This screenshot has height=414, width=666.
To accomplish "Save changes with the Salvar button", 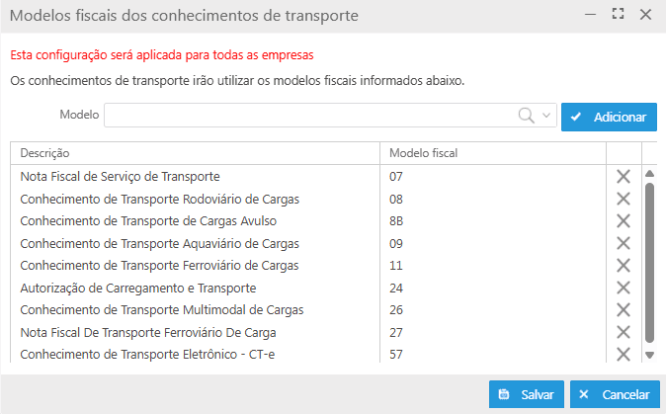I will tap(526, 394).
